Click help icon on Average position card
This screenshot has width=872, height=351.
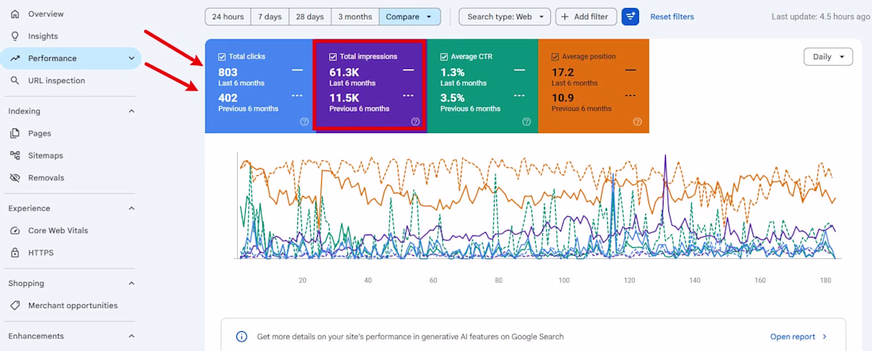637,122
